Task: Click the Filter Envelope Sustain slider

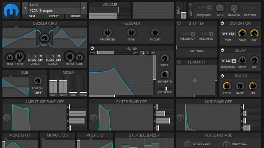Action: [165, 121]
